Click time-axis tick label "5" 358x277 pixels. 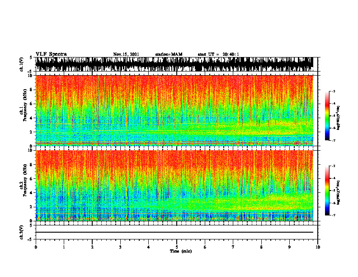pos(177,247)
